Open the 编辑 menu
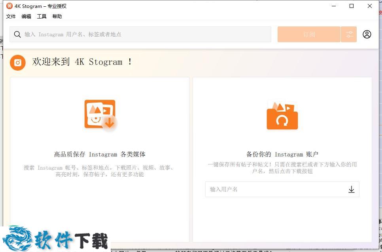Screen dimensions: 382x252 pyautogui.click(x=26, y=16)
